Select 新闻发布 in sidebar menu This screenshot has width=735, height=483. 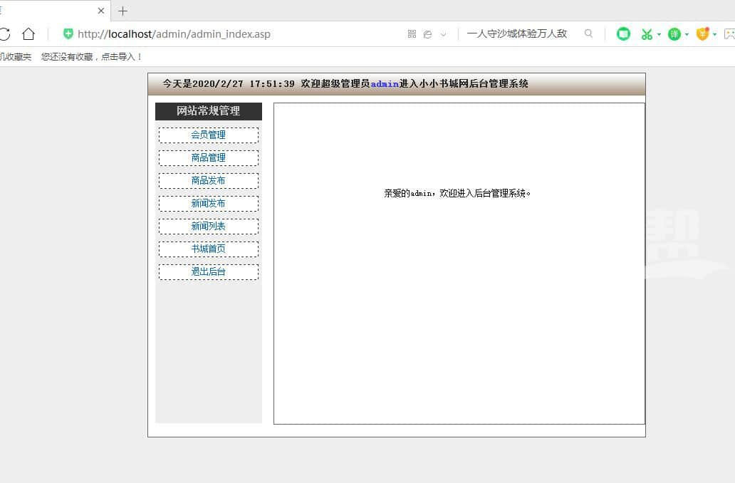(208, 203)
